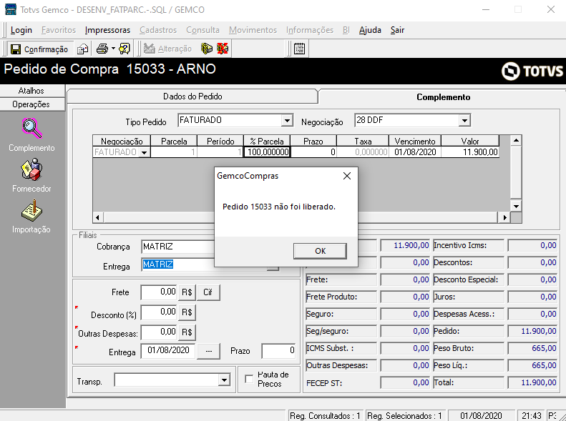The width and height of the screenshot is (566, 421).
Task: Click the grid horizontal scroll left arrow
Action: pyautogui.click(x=97, y=217)
